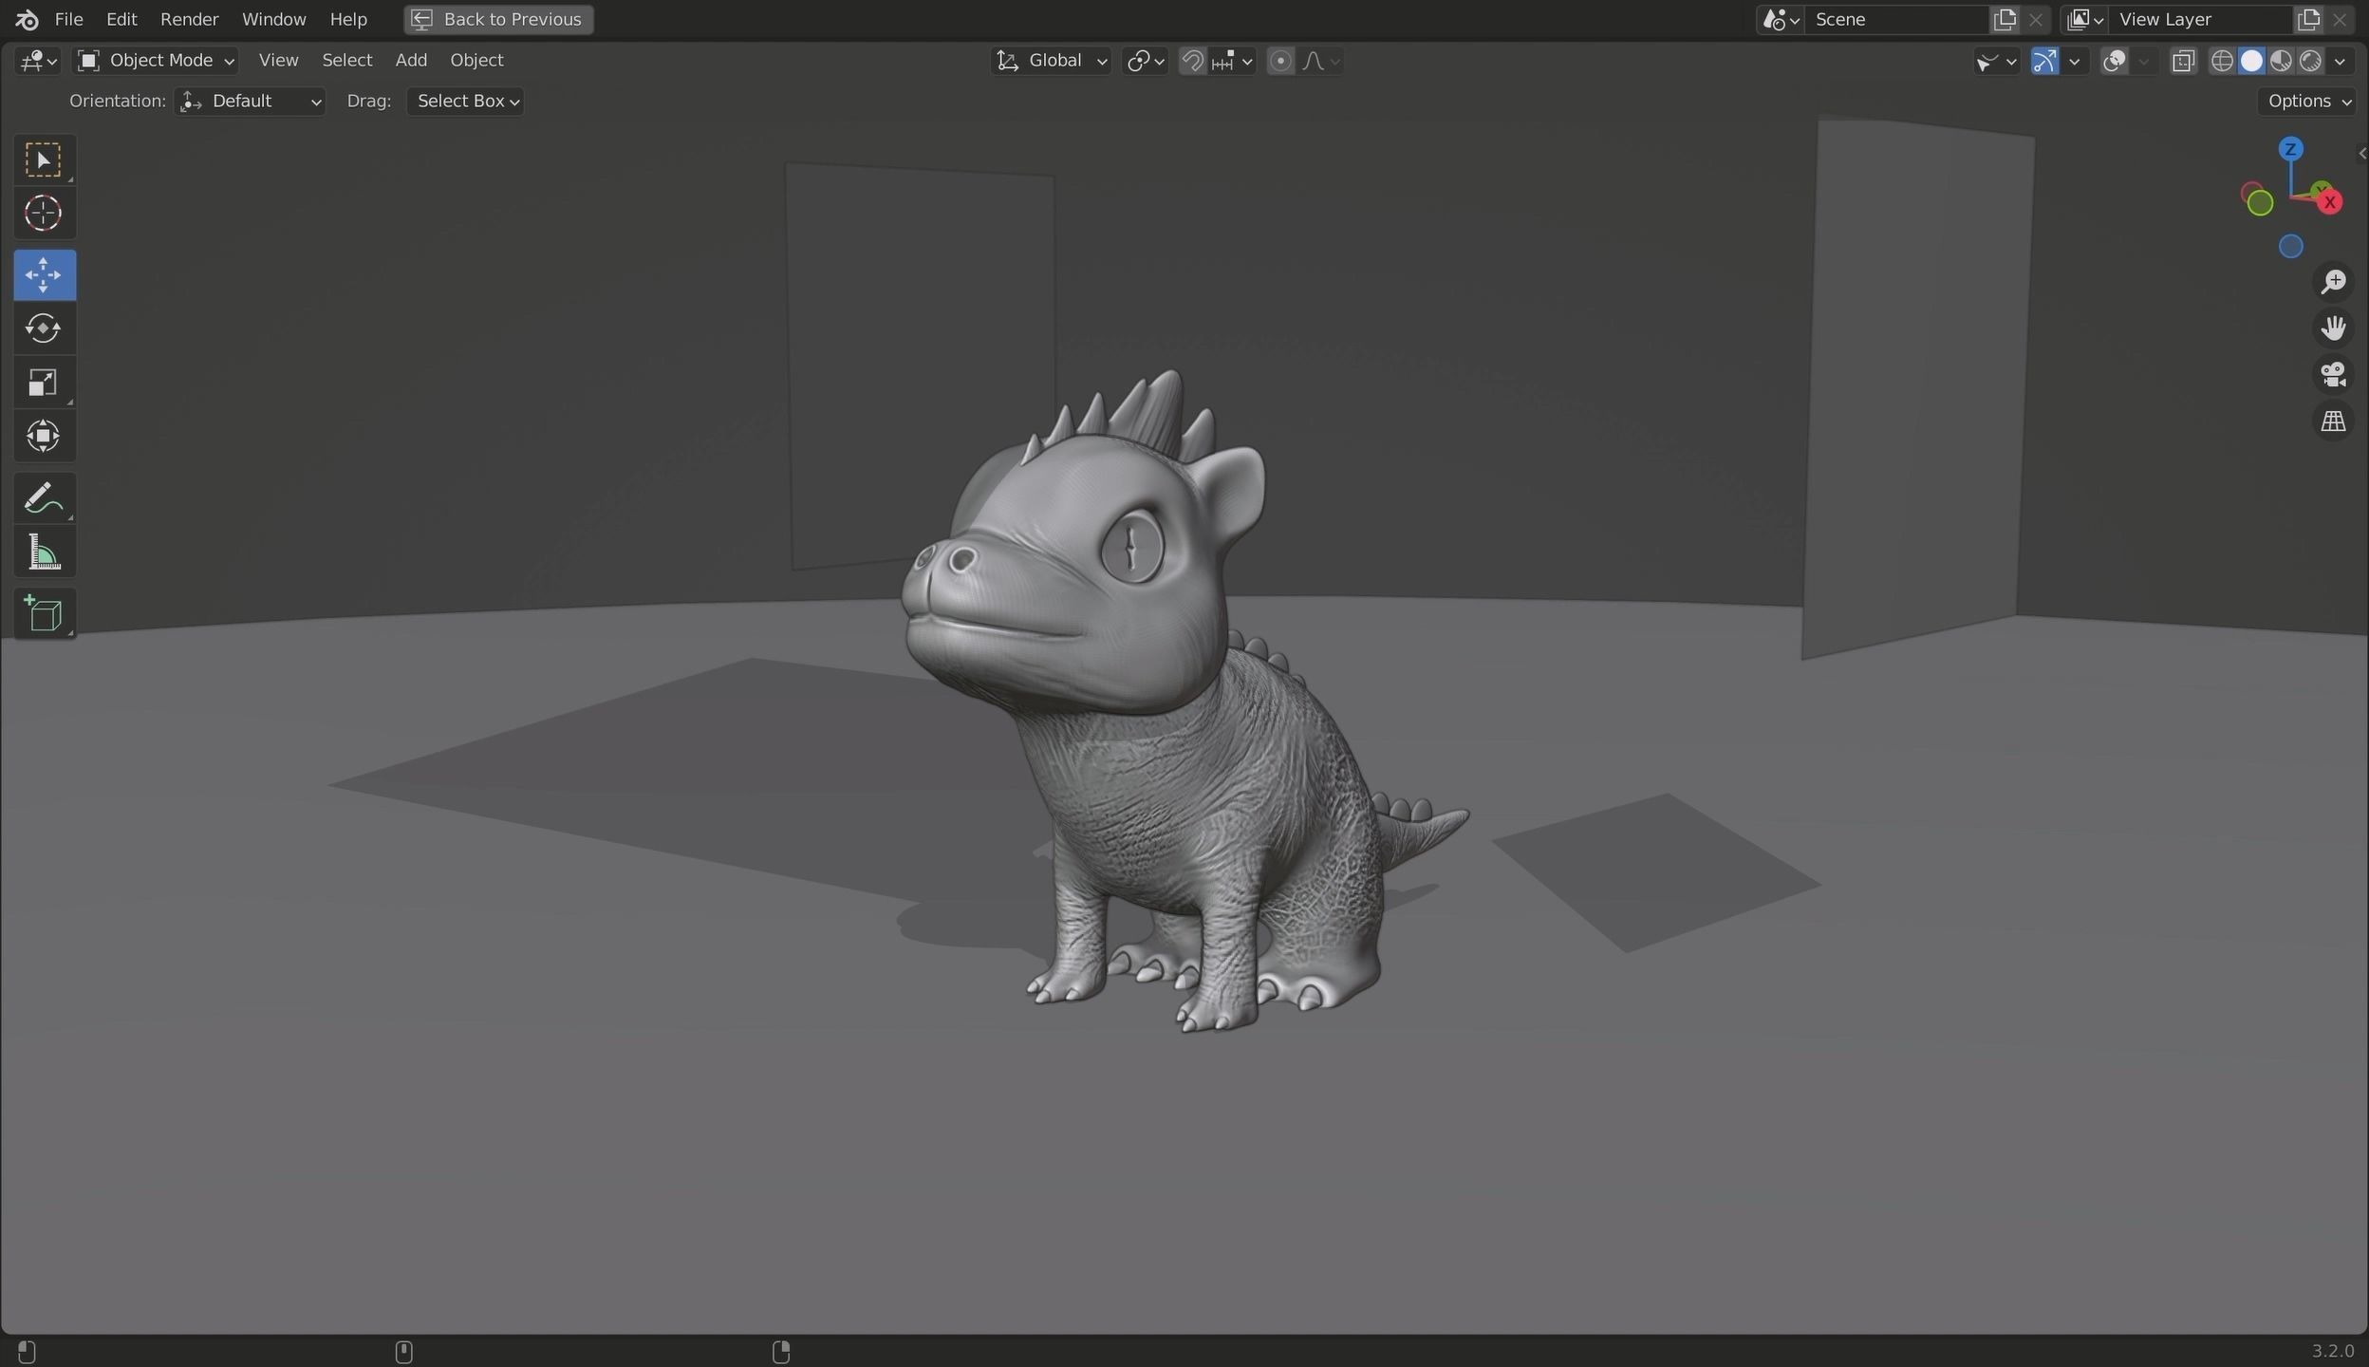Switch to material preview shading
Viewport: 2369px width, 1367px height.
pyautogui.click(x=2281, y=61)
